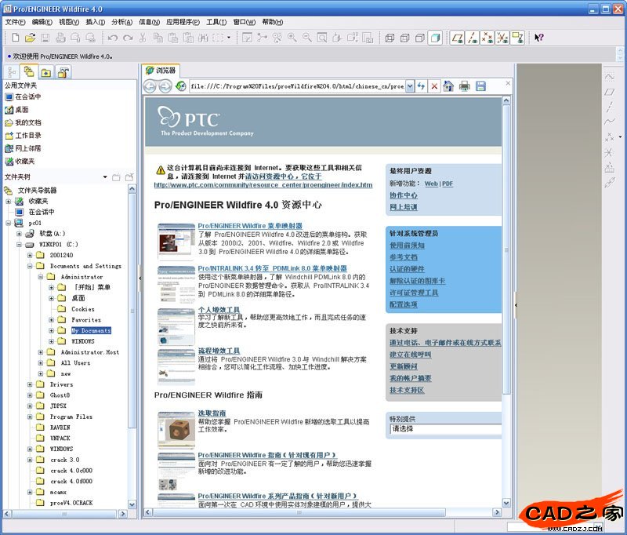Select the My Documents folder in tree
This screenshot has height=535, width=627.
click(x=91, y=330)
